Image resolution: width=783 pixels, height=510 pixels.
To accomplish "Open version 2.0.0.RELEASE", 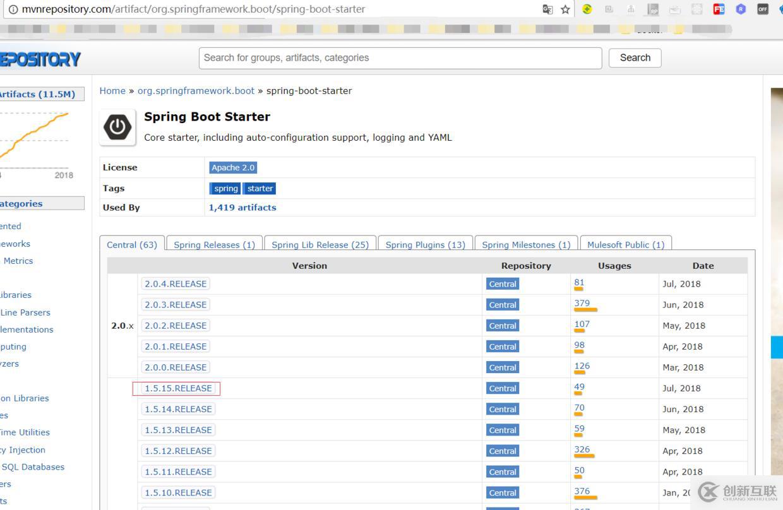I will click(x=176, y=367).
